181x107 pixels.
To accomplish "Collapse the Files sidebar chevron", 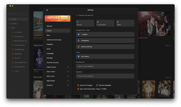I will coord(26,28).
